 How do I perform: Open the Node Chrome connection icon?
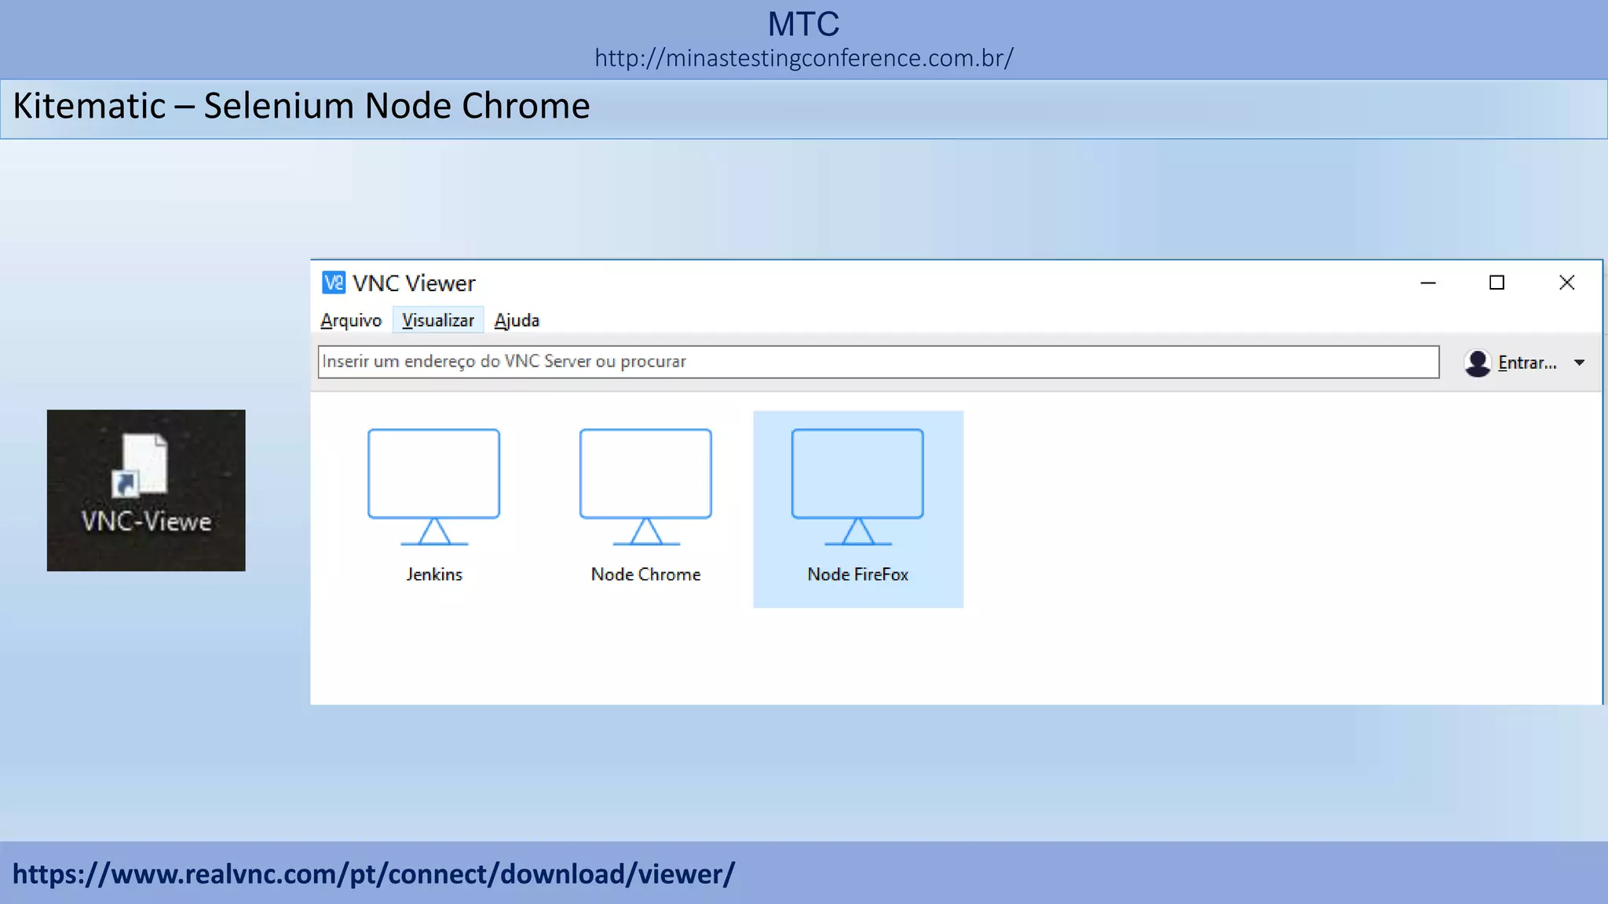[x=645, y=487]
